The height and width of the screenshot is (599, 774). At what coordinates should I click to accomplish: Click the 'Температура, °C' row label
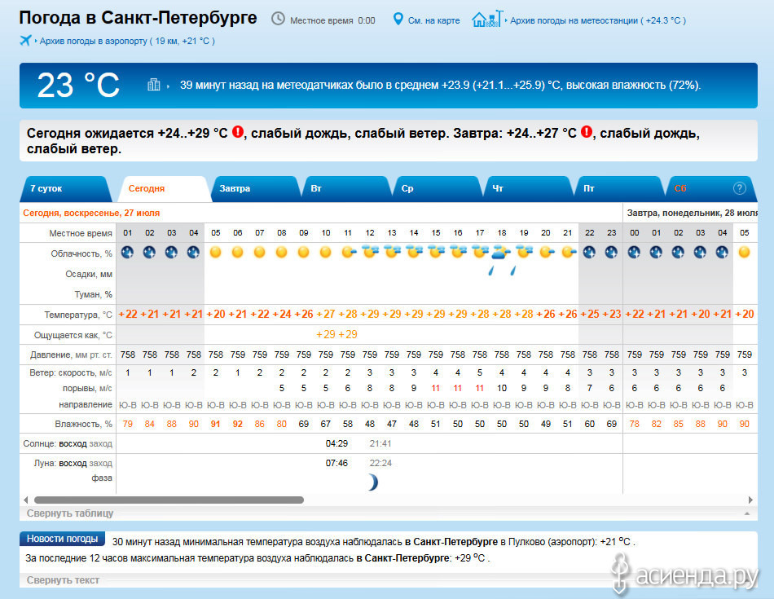(78, 315)
